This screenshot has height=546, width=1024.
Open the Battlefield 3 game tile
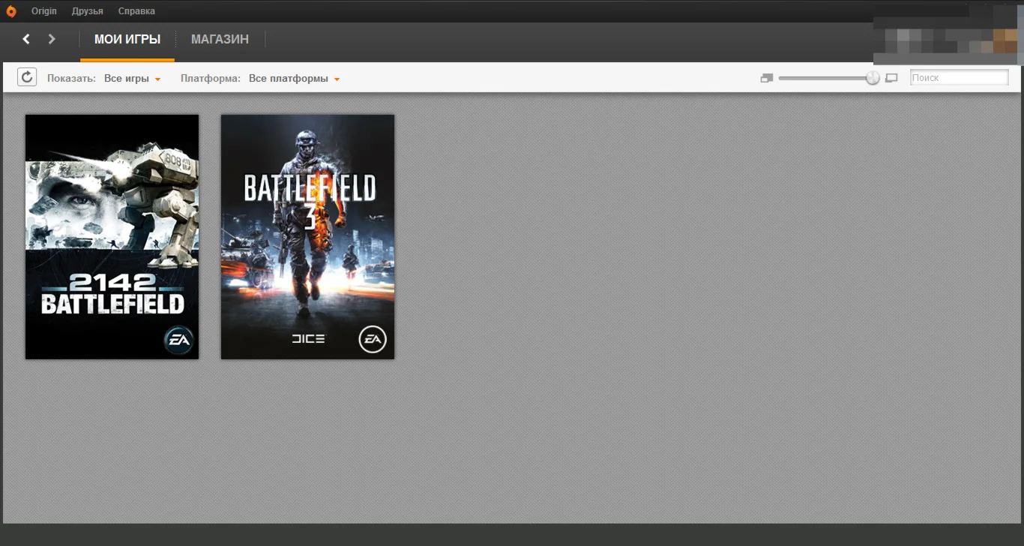coord(307,236)
